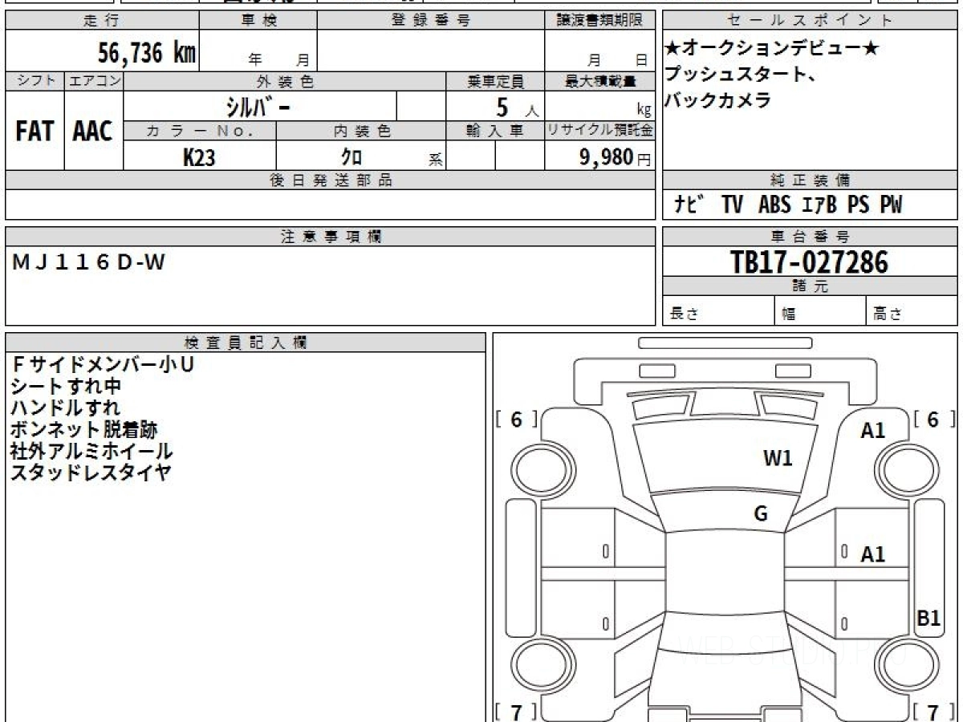Select the FAT shift value
Image resolution: width=963 pixels, height=722 pixels.
(35, 131)
